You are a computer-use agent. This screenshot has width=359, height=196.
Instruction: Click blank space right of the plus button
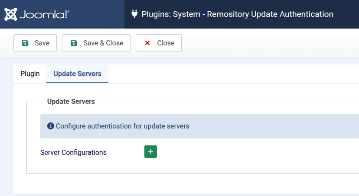point(251,152)
